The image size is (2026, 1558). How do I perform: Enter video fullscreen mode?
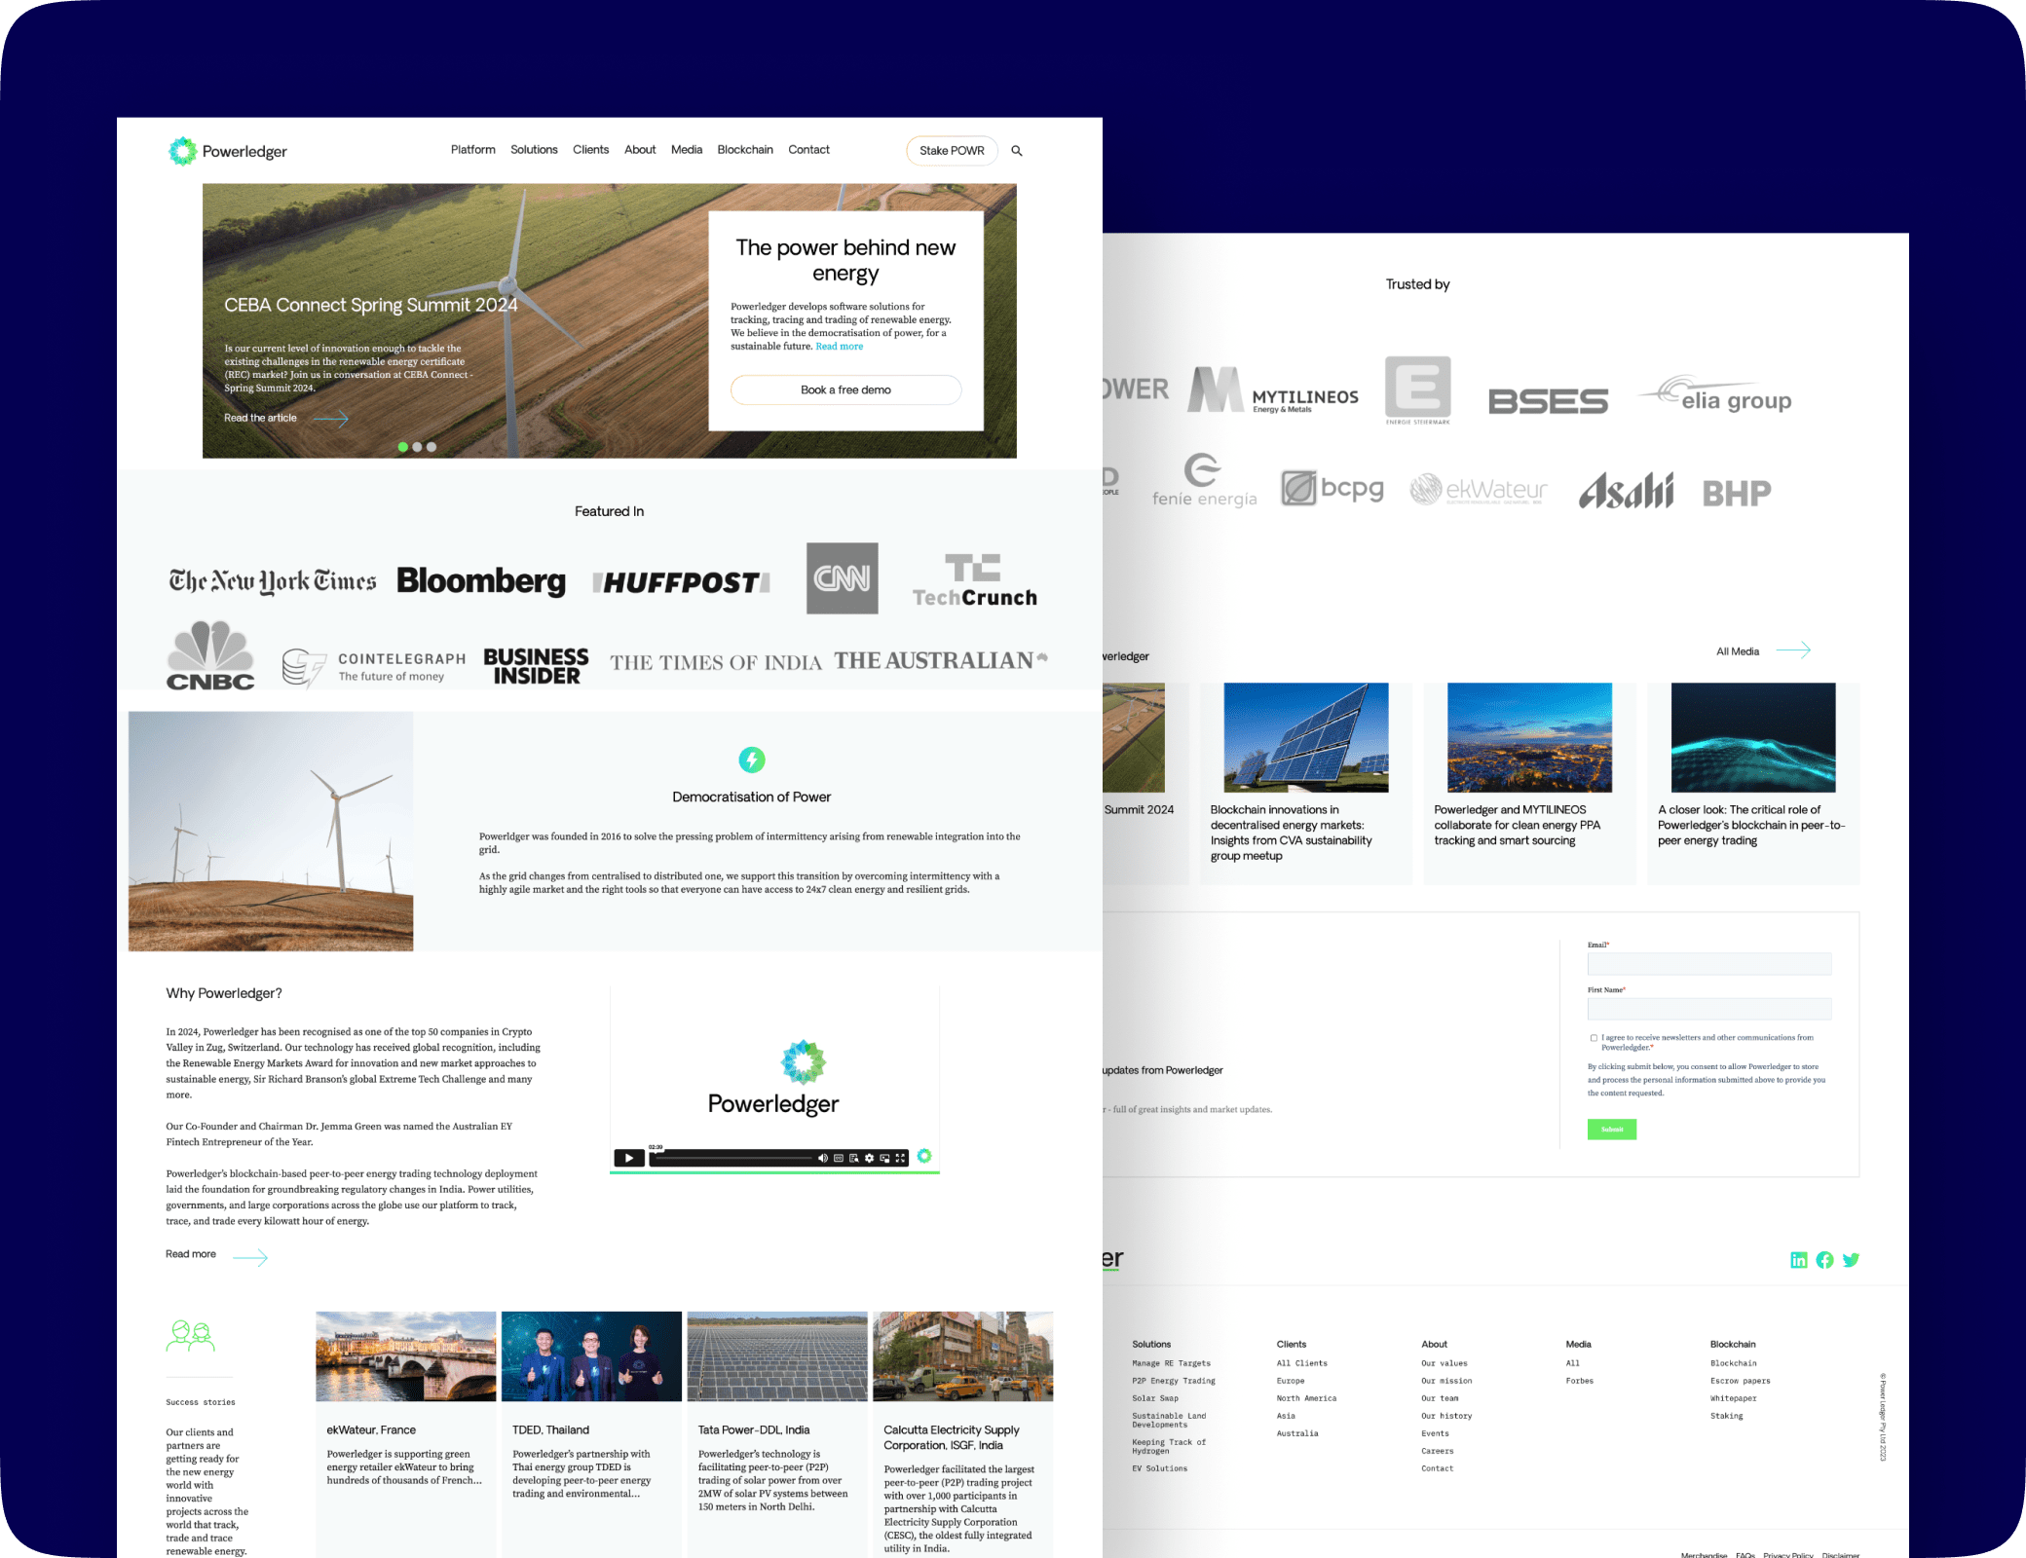tap(900, 1158)
